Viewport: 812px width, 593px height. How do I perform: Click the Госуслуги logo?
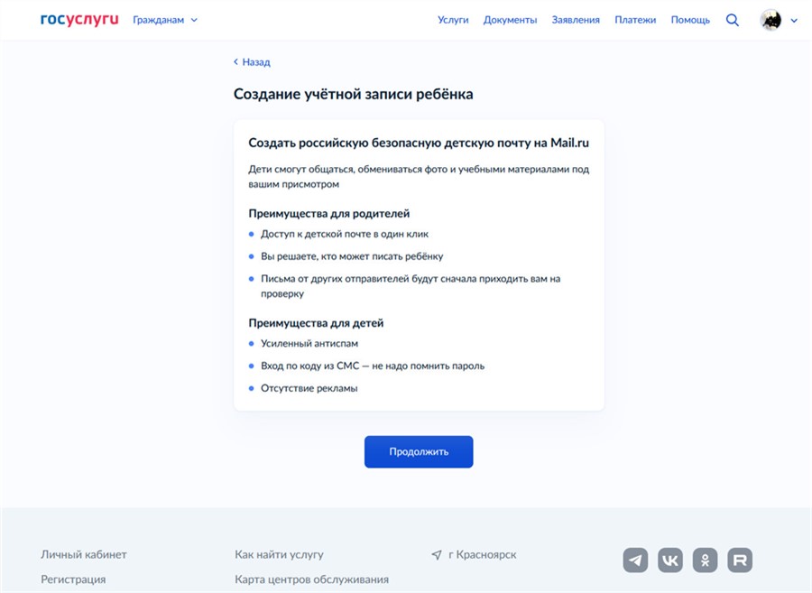(x=79, y=20)
